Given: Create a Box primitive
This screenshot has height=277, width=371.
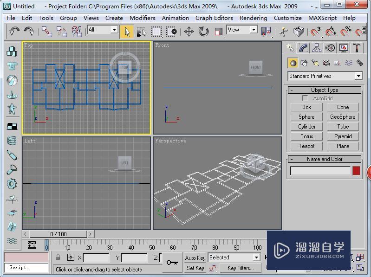Looking at the screenshot, I should pyautogui.click(x=306, y=107).
